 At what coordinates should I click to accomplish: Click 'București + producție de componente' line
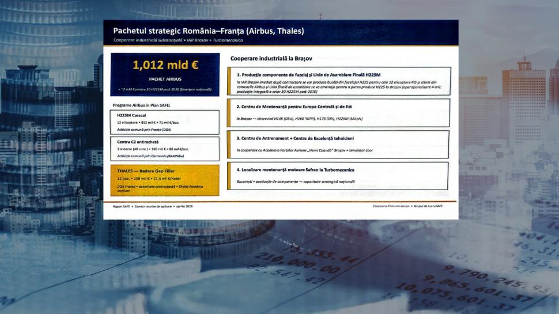[296, 181]
